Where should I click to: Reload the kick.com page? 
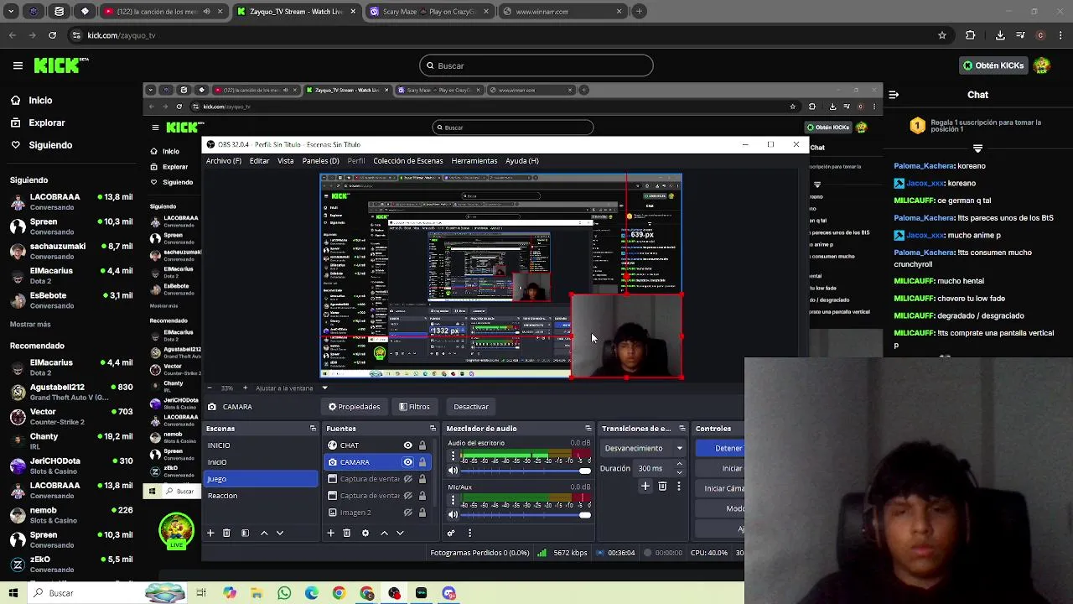tap(52, 35)
